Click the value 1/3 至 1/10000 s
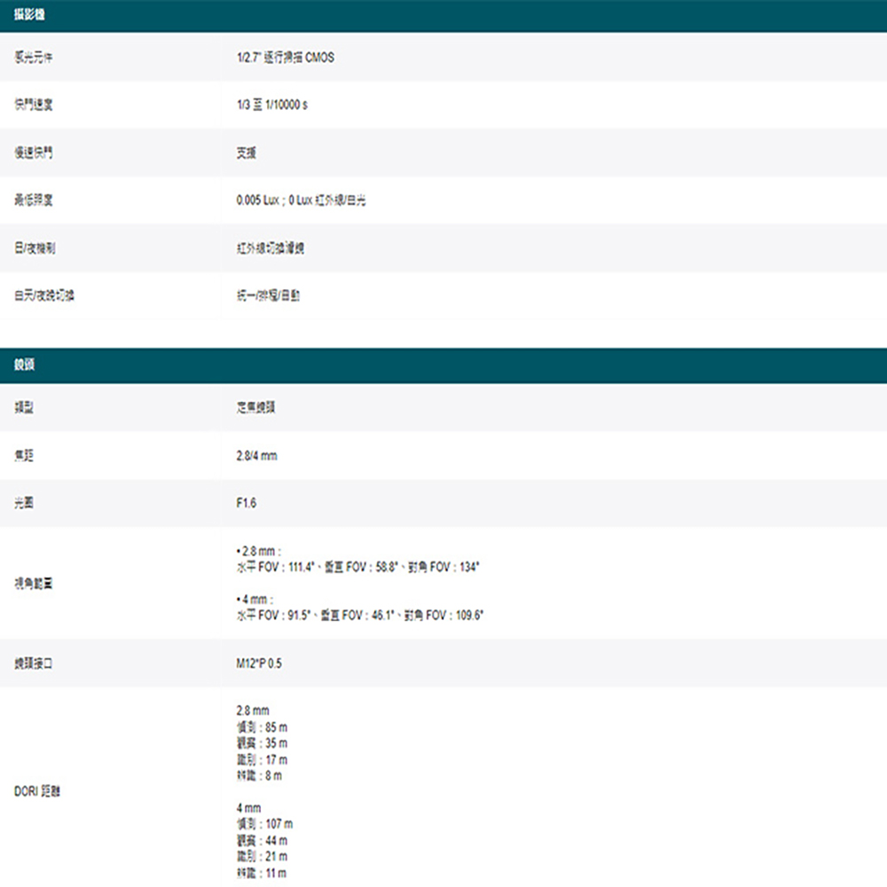 [x=272, y=105]
